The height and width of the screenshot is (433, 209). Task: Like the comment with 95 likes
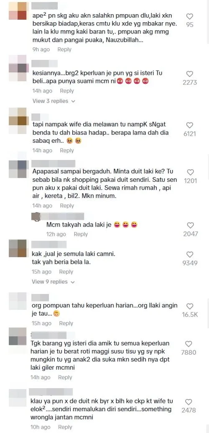(190, 17)
